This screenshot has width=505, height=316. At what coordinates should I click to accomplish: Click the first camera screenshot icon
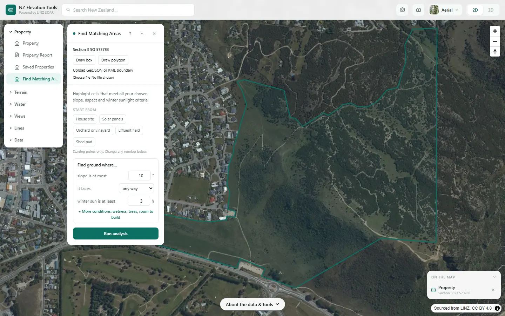coord(402,10)
